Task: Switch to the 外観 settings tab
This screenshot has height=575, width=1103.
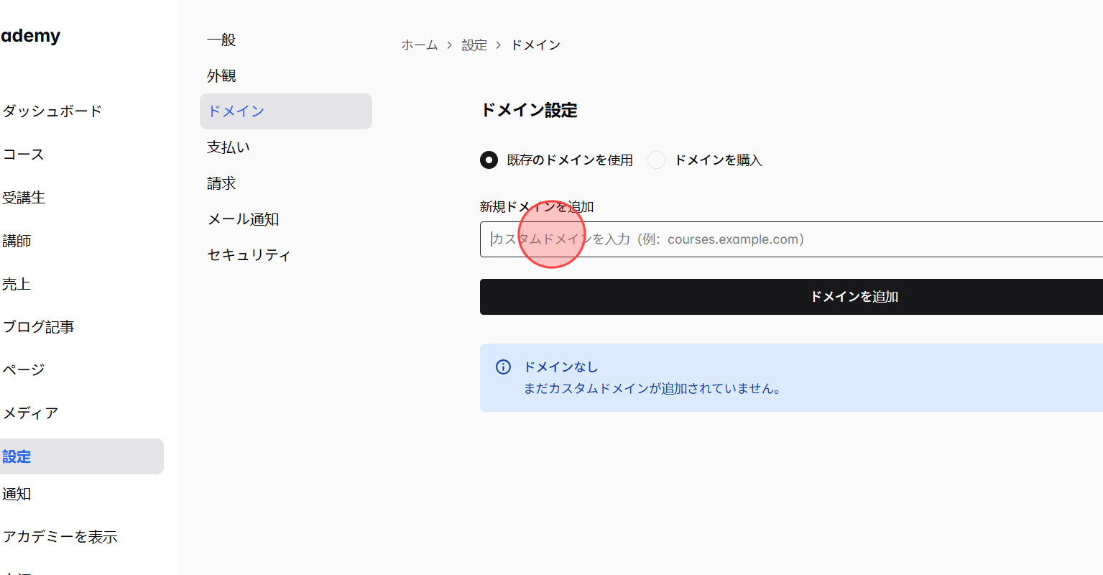Action: click(220, 75)
